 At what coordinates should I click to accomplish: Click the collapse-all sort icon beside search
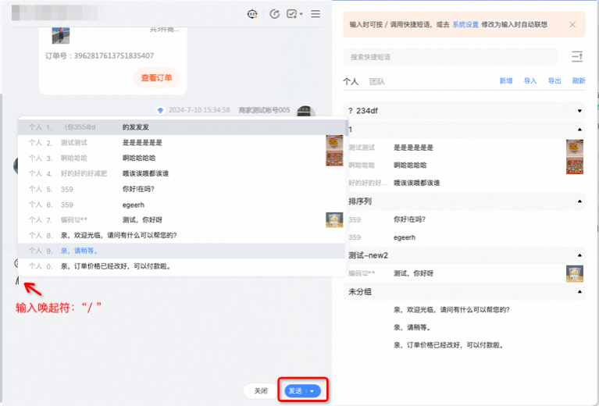pyautogui.click(x=577, y=56)
